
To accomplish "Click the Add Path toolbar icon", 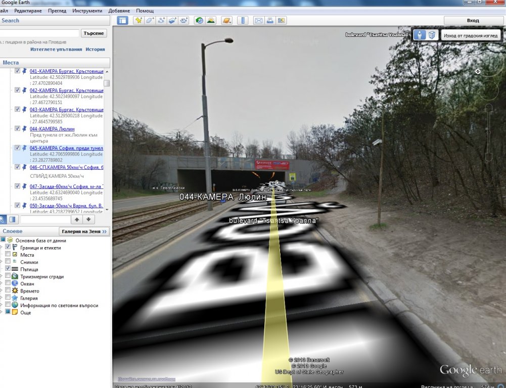I will click(161, 21).
